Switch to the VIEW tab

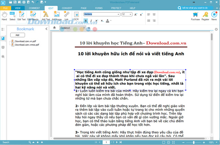click(18, 8)
